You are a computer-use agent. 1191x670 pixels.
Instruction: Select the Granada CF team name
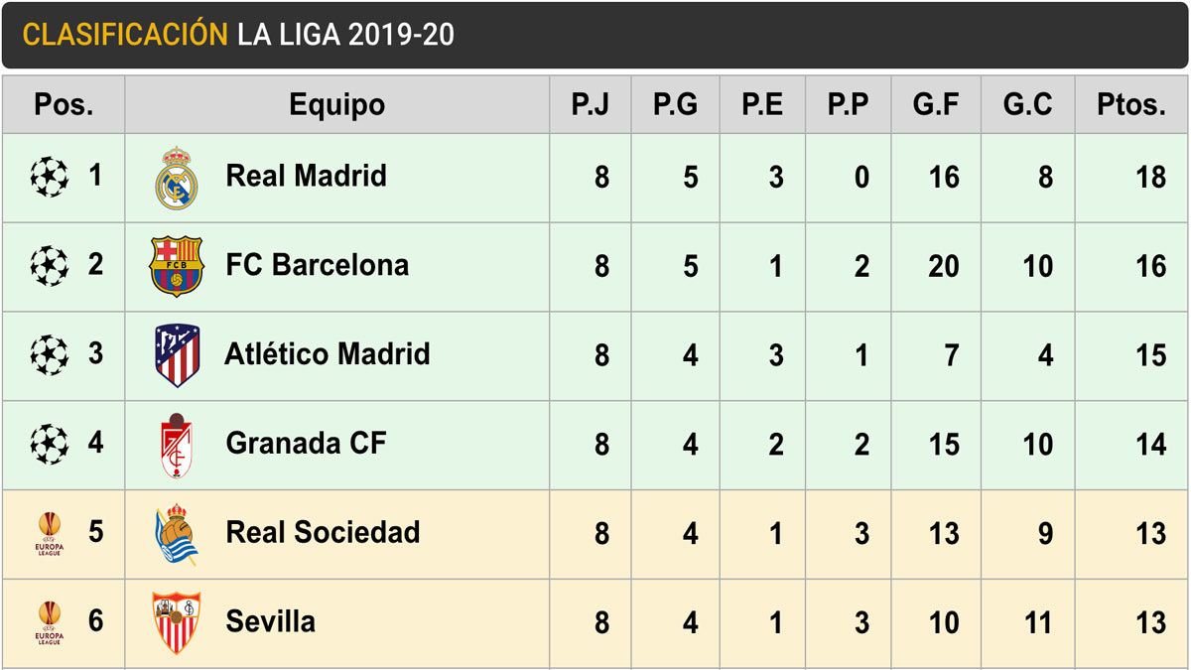click(x=306, y=443)
